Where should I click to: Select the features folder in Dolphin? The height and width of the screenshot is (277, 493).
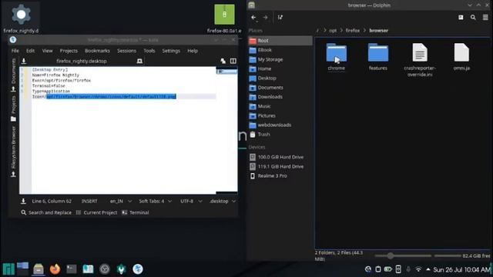point(378,57)
